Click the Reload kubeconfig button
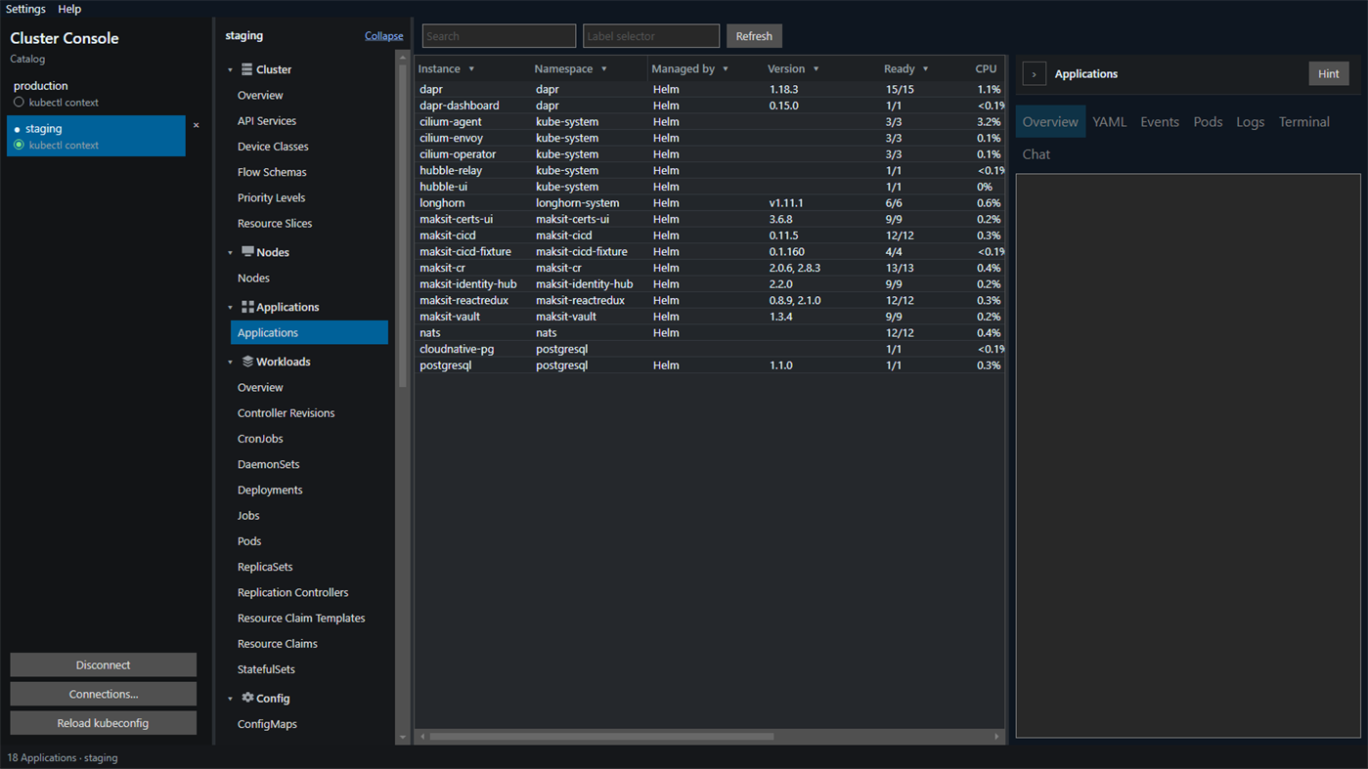The width and height of the screenshot is (1368, 769). point(103,723)
